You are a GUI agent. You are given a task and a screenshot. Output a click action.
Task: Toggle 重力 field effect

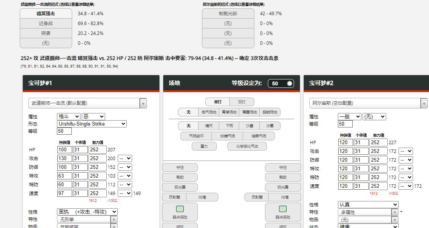pos(204,146)
